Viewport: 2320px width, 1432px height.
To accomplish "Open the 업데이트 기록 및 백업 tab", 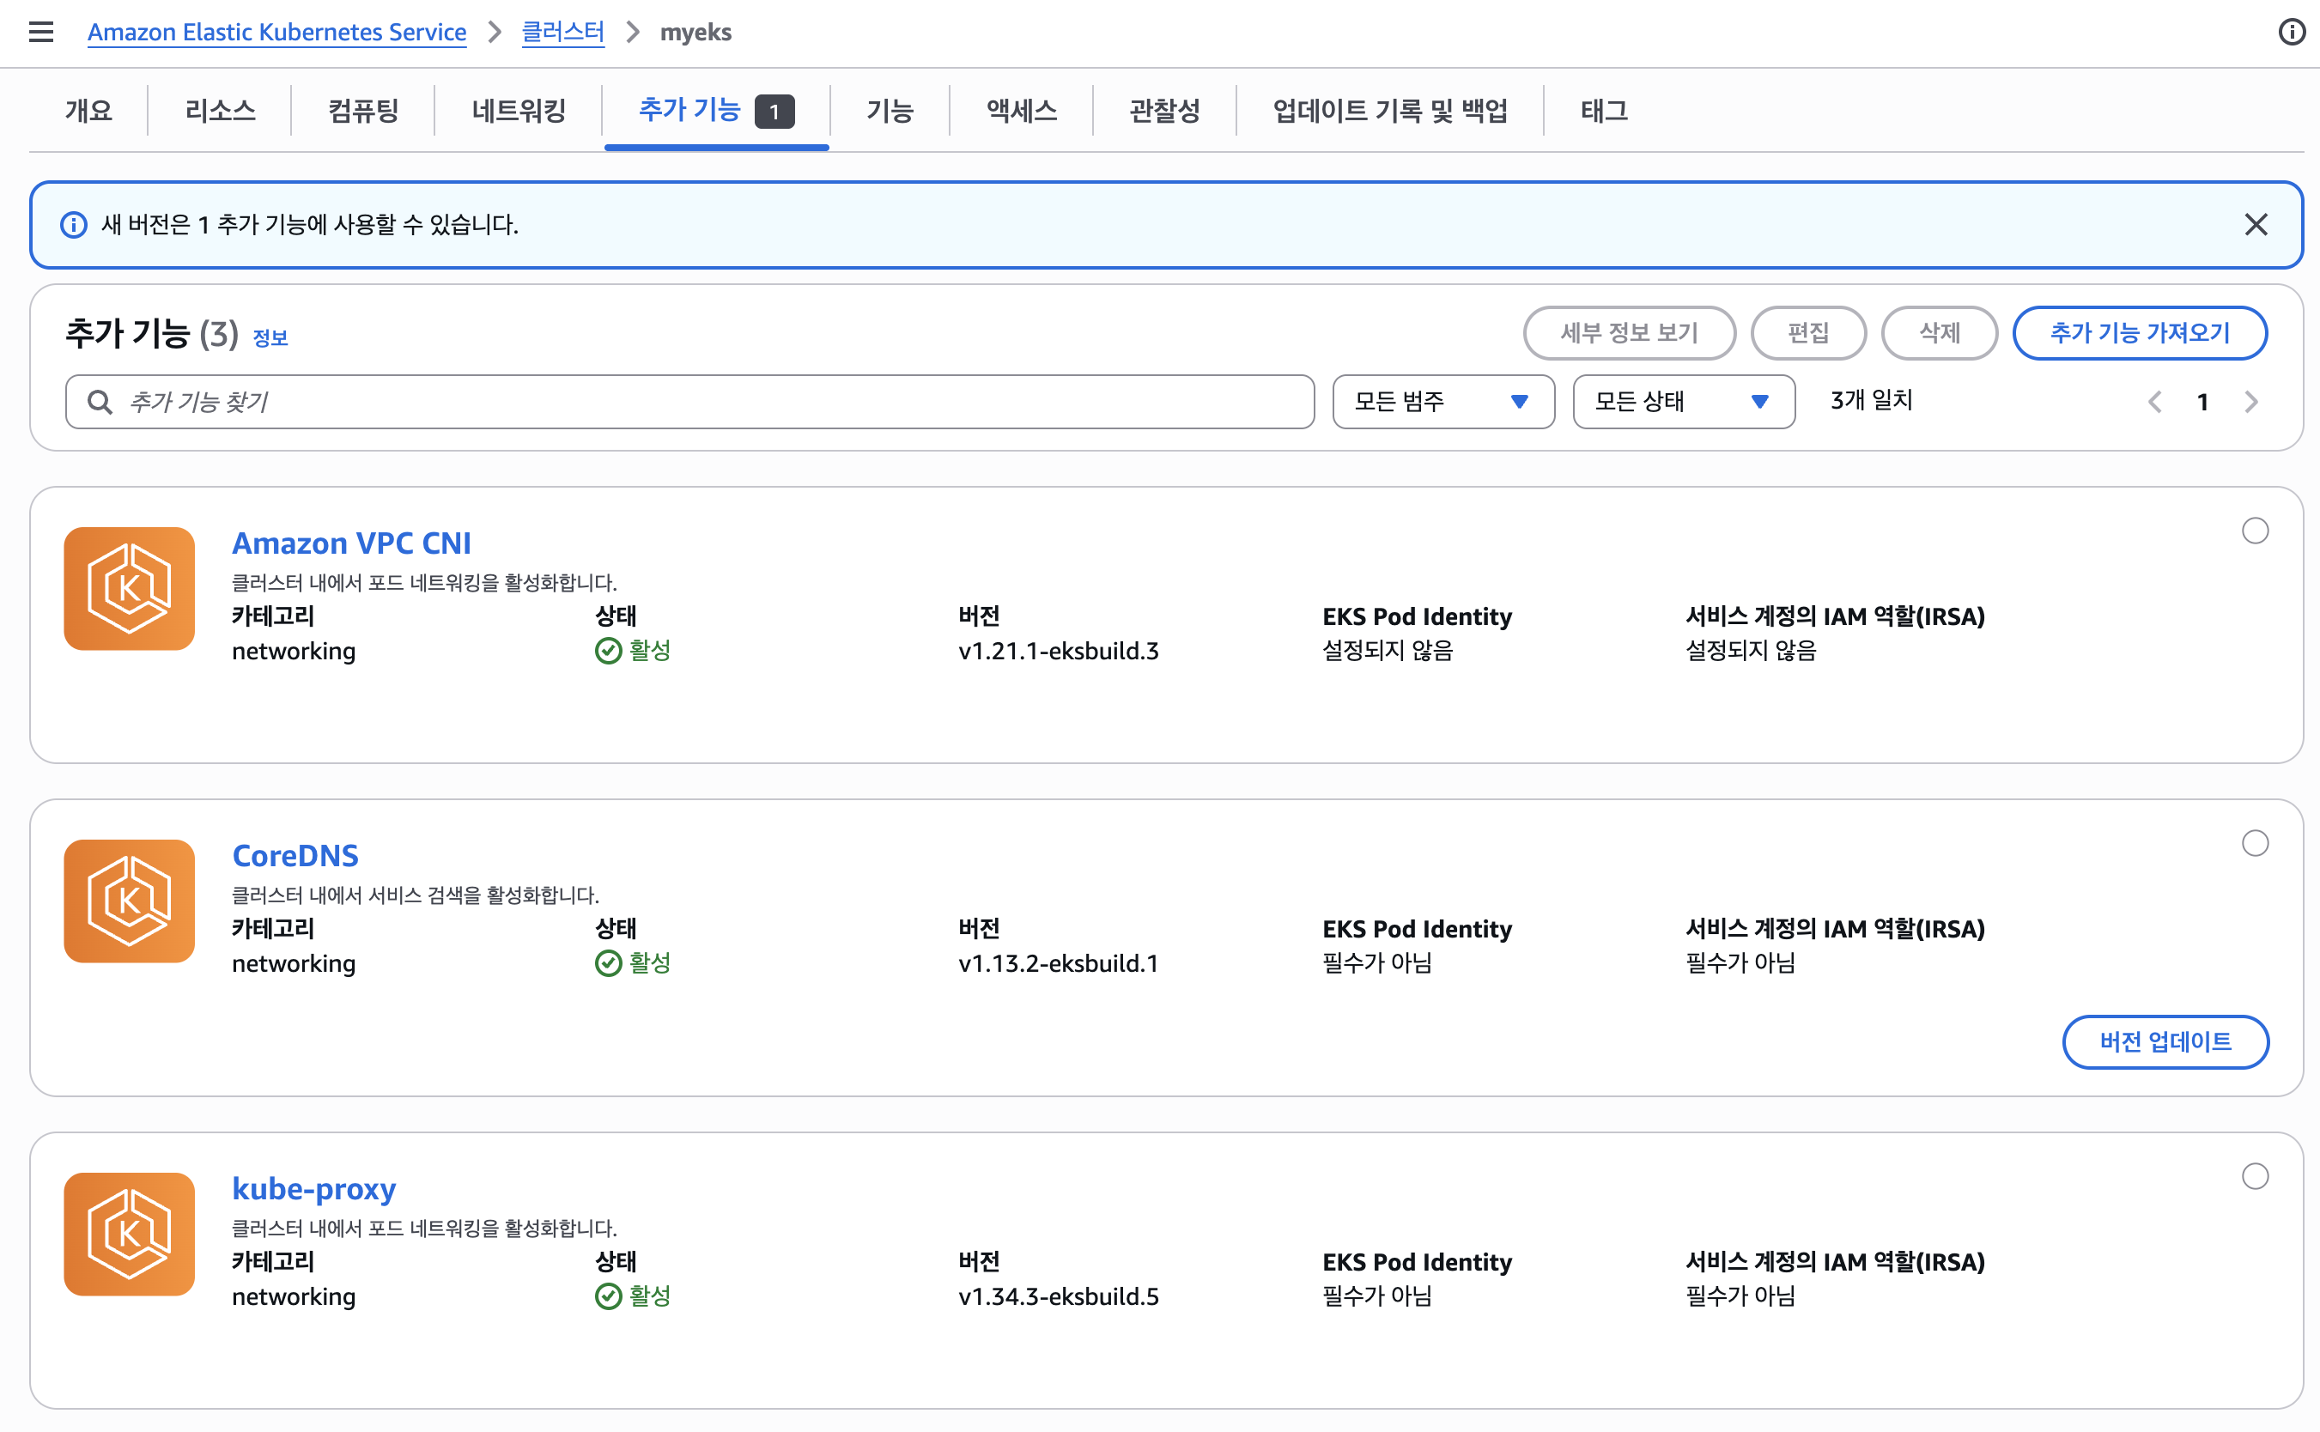I will point(1392,111).
